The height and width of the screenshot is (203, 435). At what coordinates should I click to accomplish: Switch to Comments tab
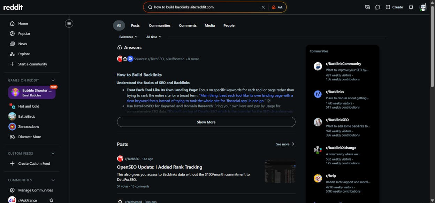[188, 25]
